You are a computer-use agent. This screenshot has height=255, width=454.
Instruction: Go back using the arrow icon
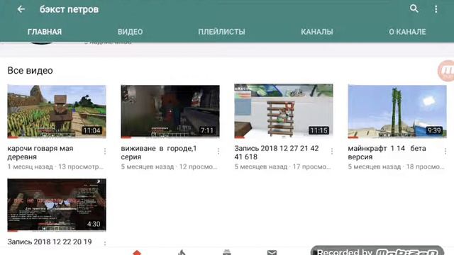(x=21, y=9)
